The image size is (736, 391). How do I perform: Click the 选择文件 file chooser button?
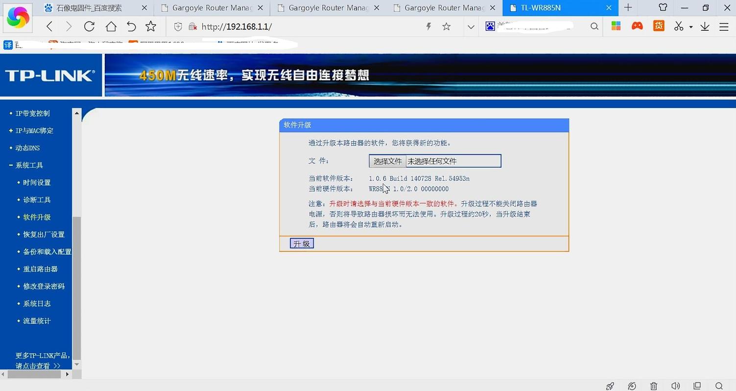[387, 161]
